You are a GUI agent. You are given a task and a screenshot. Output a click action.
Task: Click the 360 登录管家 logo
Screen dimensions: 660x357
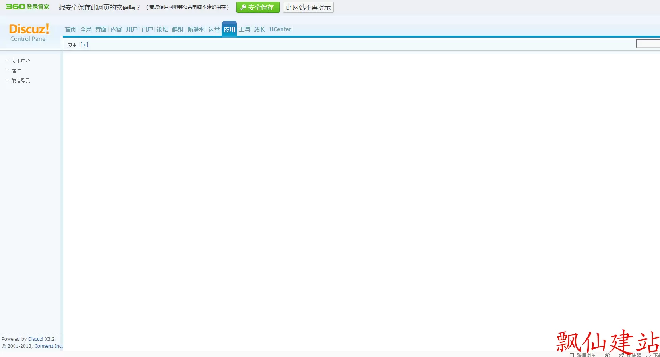[x=27, y=7]
